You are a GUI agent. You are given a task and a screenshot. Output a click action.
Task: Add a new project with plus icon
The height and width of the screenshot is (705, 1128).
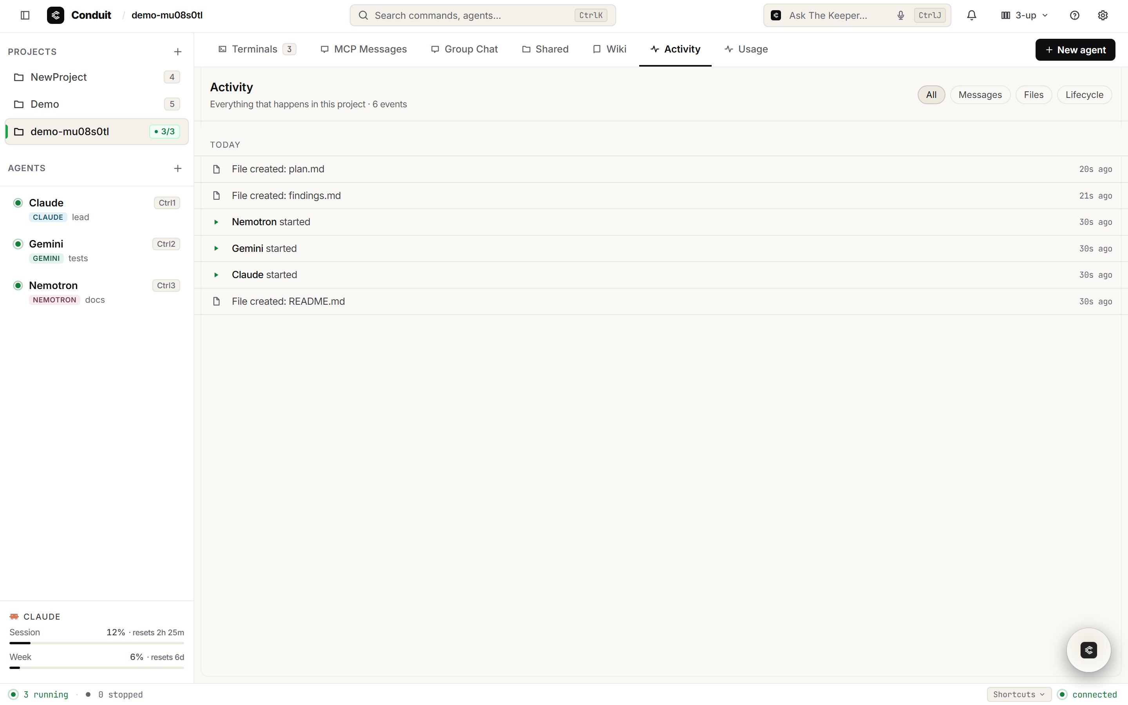(177, 52)
